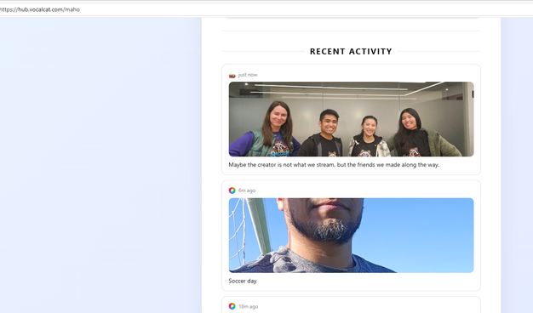The image size is (533, 313).
Task: Open the group photo thumbnail
Action: [351, 119]
